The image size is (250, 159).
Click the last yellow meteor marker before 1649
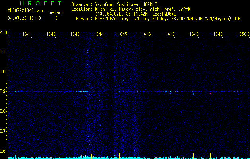210,156
